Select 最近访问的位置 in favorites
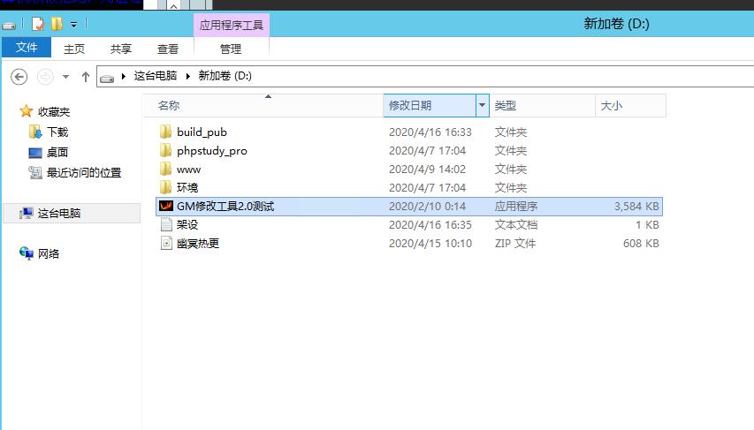The height and width of the screenshot is (430, 754). [83, 173]
